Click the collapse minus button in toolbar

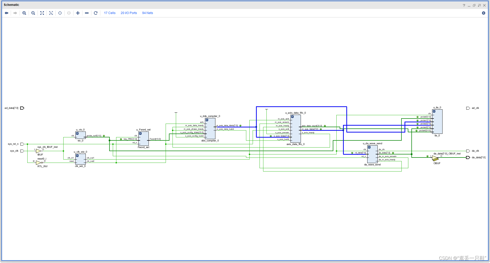[x=87, y=13]
